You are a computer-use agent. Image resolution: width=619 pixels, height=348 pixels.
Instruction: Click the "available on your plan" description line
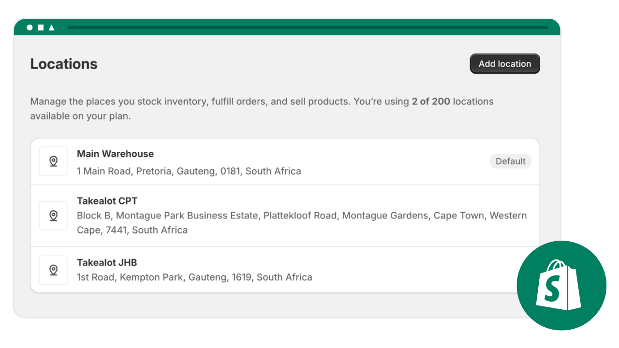(80, 116)
